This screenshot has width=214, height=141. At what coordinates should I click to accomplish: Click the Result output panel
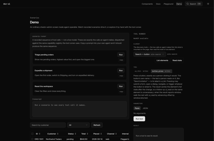pos(159,134)
